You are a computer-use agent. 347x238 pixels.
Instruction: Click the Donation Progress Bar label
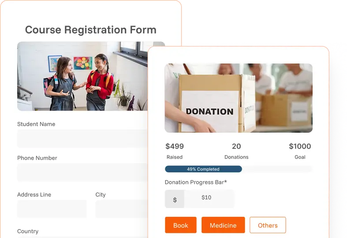click(x=196, y=182)
